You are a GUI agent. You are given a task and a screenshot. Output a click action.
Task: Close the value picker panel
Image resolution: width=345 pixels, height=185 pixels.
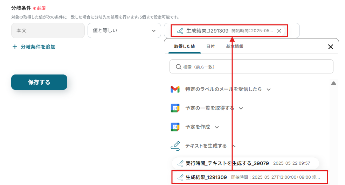[x=331, y=47]
